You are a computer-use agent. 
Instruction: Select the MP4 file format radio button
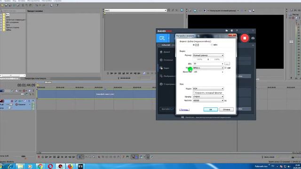point(212,45)
